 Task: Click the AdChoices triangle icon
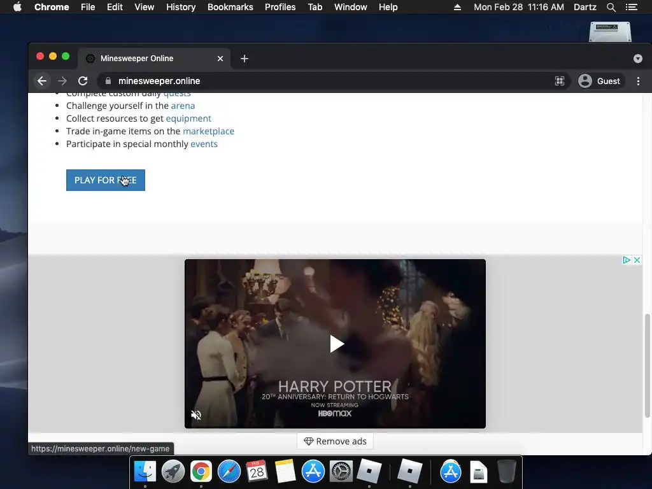coord(627,260)
